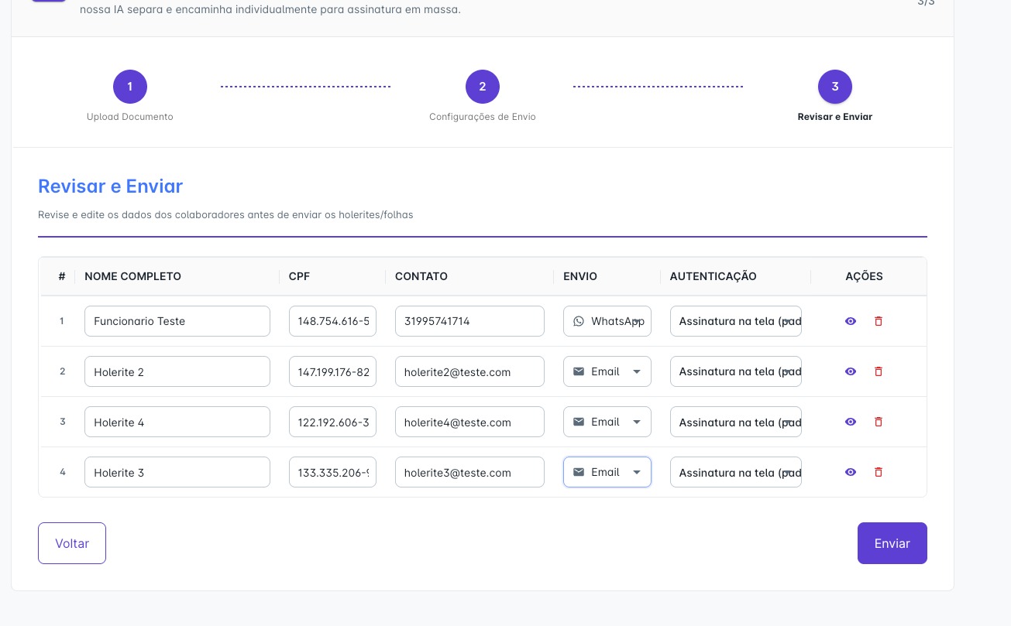The width and height of the screenshot is (1011, 626).
Task: Open WhatsApp send method dropdown
Action: (607, 321)
